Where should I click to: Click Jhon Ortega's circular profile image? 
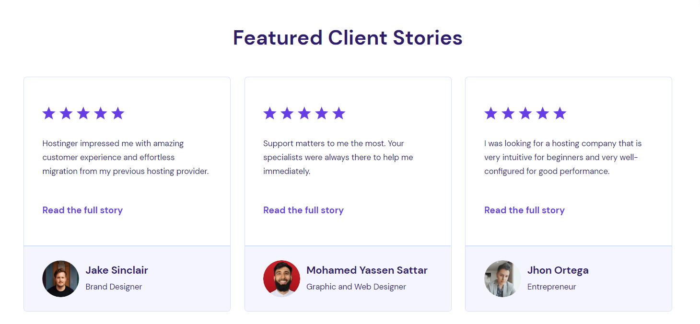[x=502, y=278]
